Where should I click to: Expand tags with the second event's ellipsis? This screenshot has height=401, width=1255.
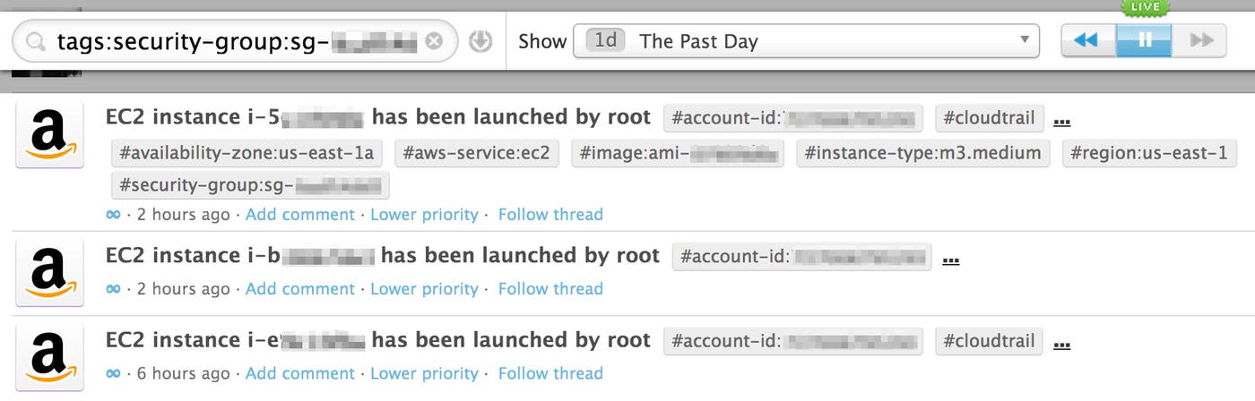coord(951,259)
